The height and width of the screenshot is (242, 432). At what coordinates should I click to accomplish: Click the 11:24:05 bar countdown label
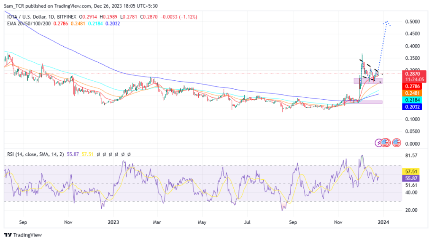[x=415, y=80]
